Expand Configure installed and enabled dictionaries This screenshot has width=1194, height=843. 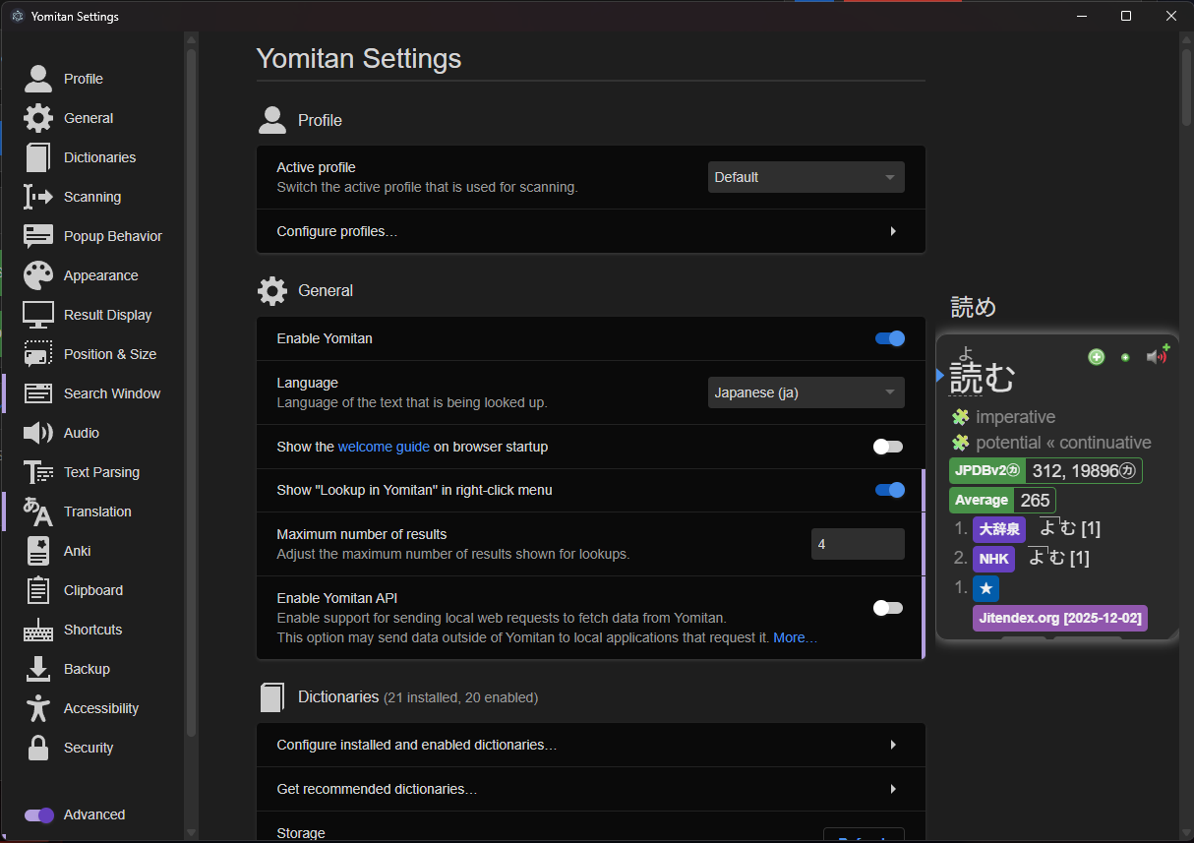click(591, 745)
